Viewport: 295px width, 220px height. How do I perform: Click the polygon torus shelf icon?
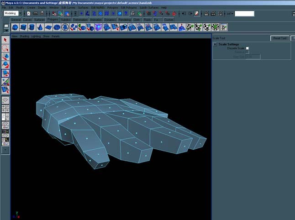coord(57,27)
